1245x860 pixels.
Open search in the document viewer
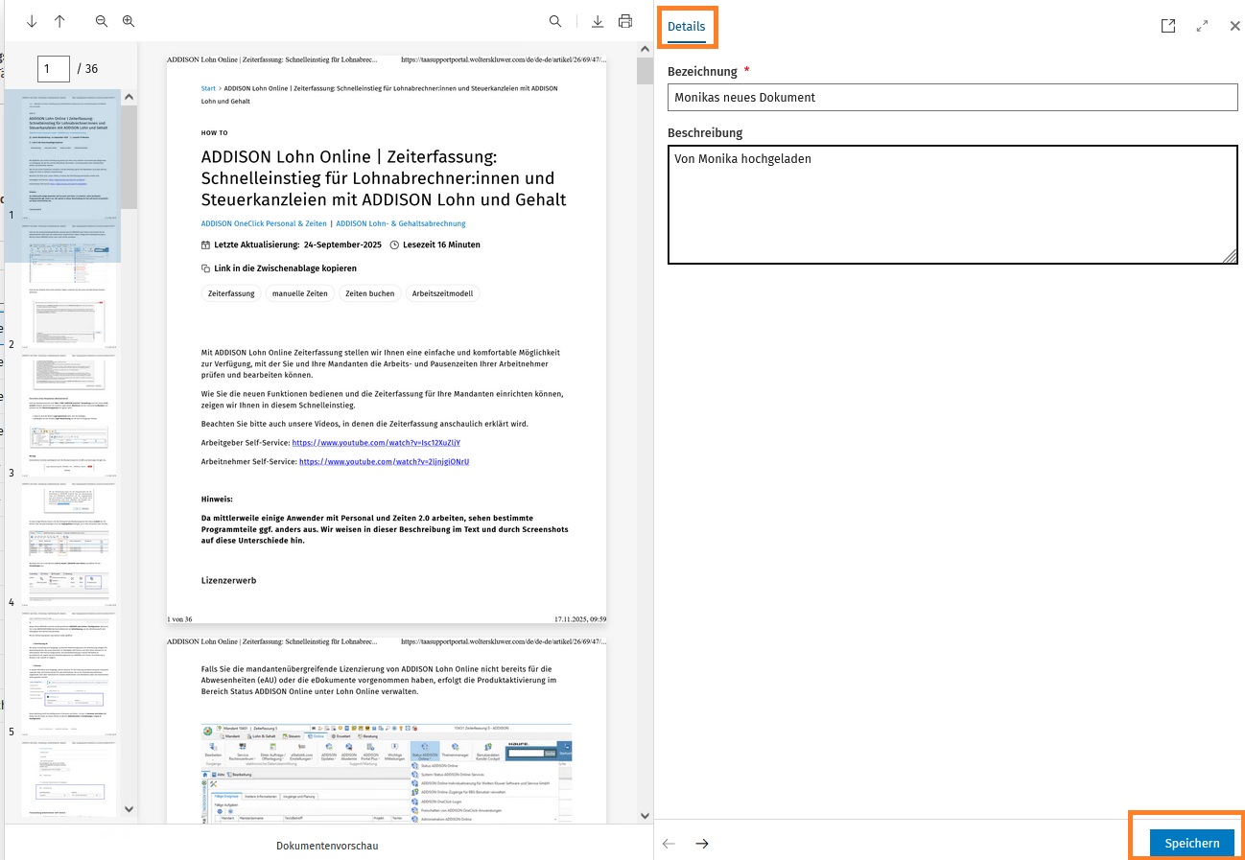point(555,21)
